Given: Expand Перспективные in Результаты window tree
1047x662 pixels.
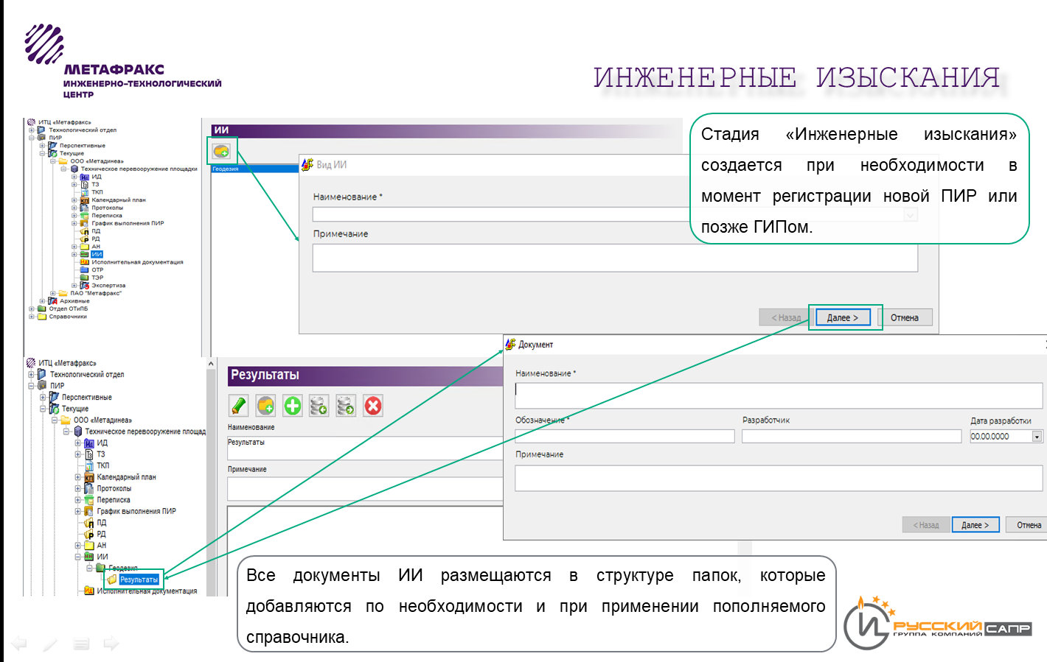Looking at the screenshot, I should click(44, 398).
